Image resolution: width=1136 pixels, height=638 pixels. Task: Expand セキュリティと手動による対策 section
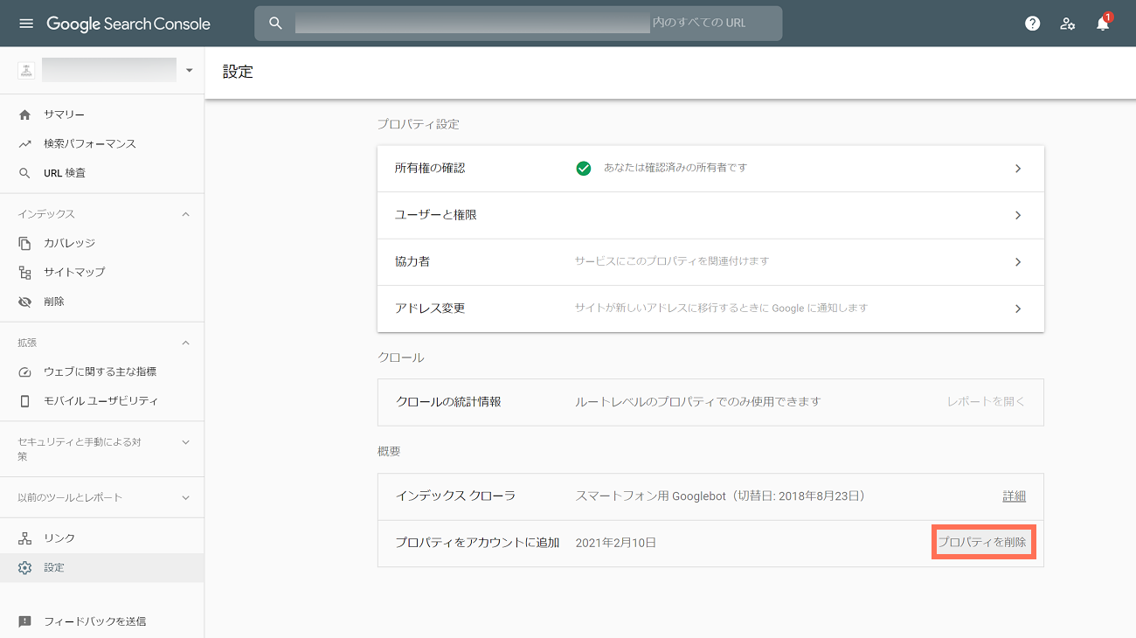coord(185,442)
